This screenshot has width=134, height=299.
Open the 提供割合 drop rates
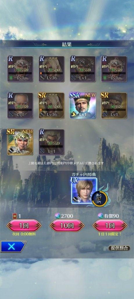coord(119,248)
